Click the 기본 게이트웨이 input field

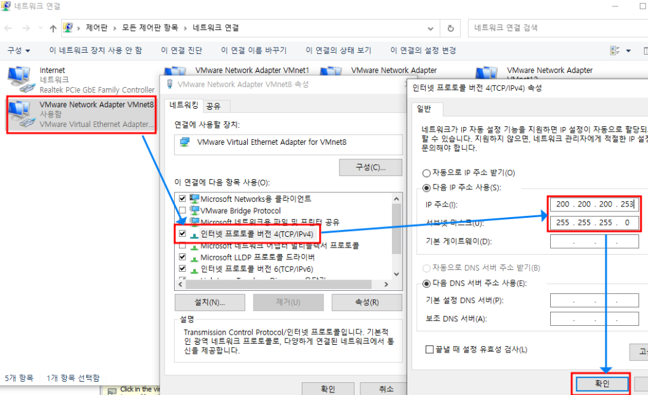click(595, 241)
